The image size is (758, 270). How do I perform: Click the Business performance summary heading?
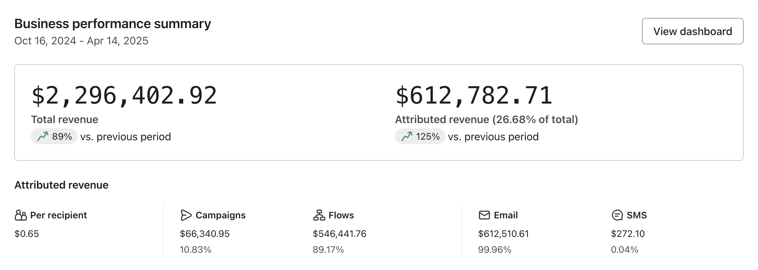click(x=113, y=24)
